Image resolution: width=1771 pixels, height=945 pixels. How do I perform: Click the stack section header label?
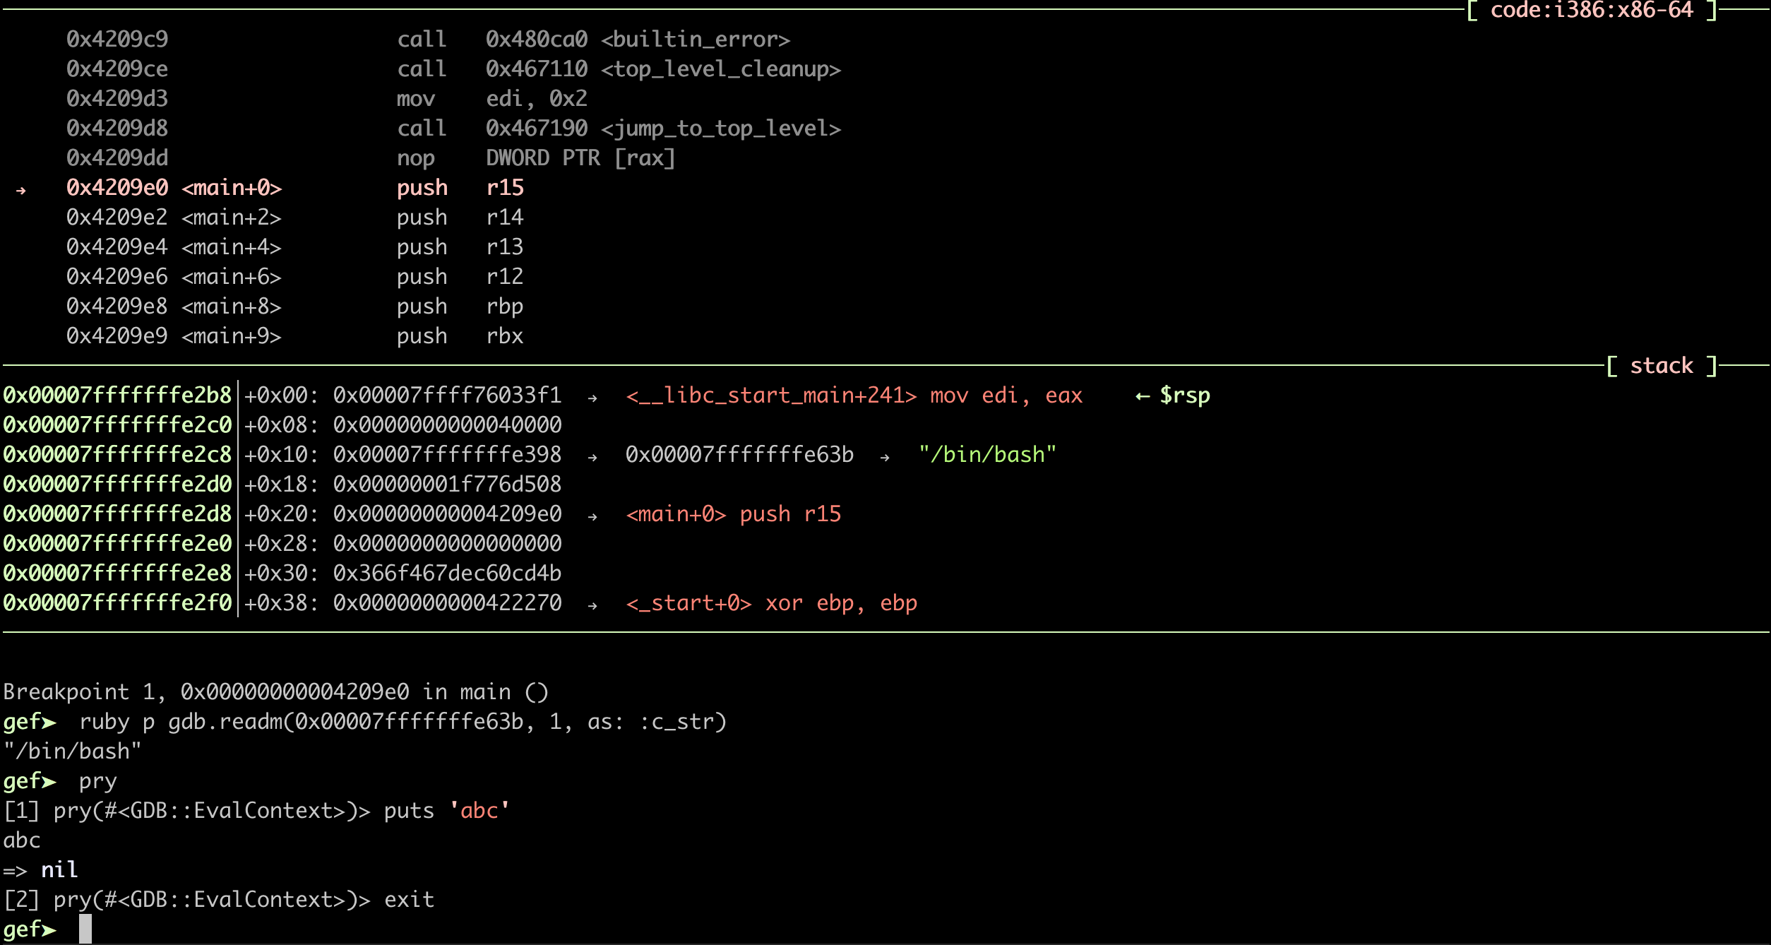click(x=1661, y=366)
